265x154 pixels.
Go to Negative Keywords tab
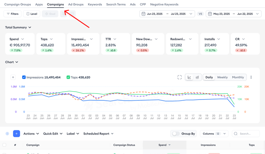click(164, 4)
